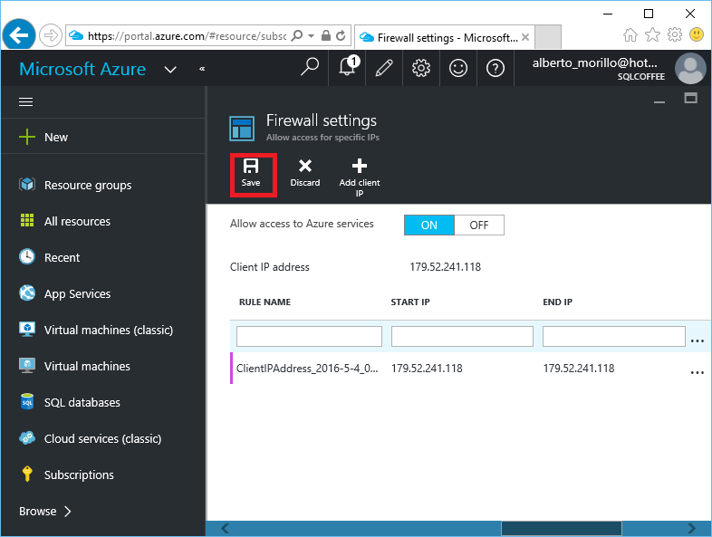712x537 pixels.
Task: Click the empty End IP input field
Action: coord(614,336)
